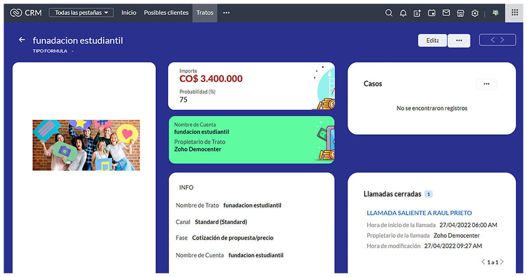Open the settings gear icon
This screenshot has width=527, height=277.
475,13
